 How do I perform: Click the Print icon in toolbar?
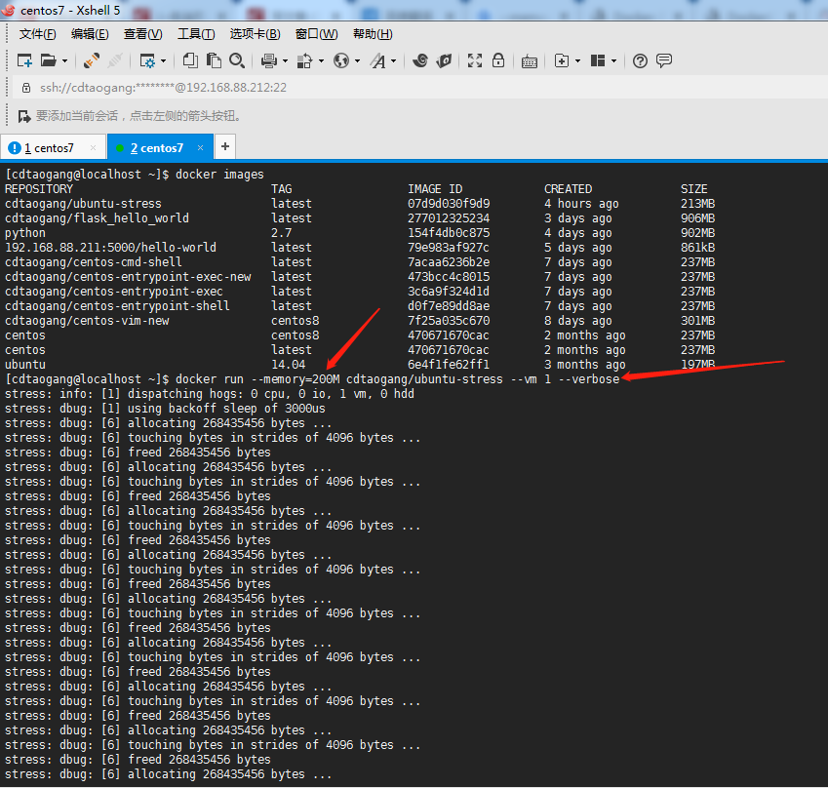click(x=269, y=60)
